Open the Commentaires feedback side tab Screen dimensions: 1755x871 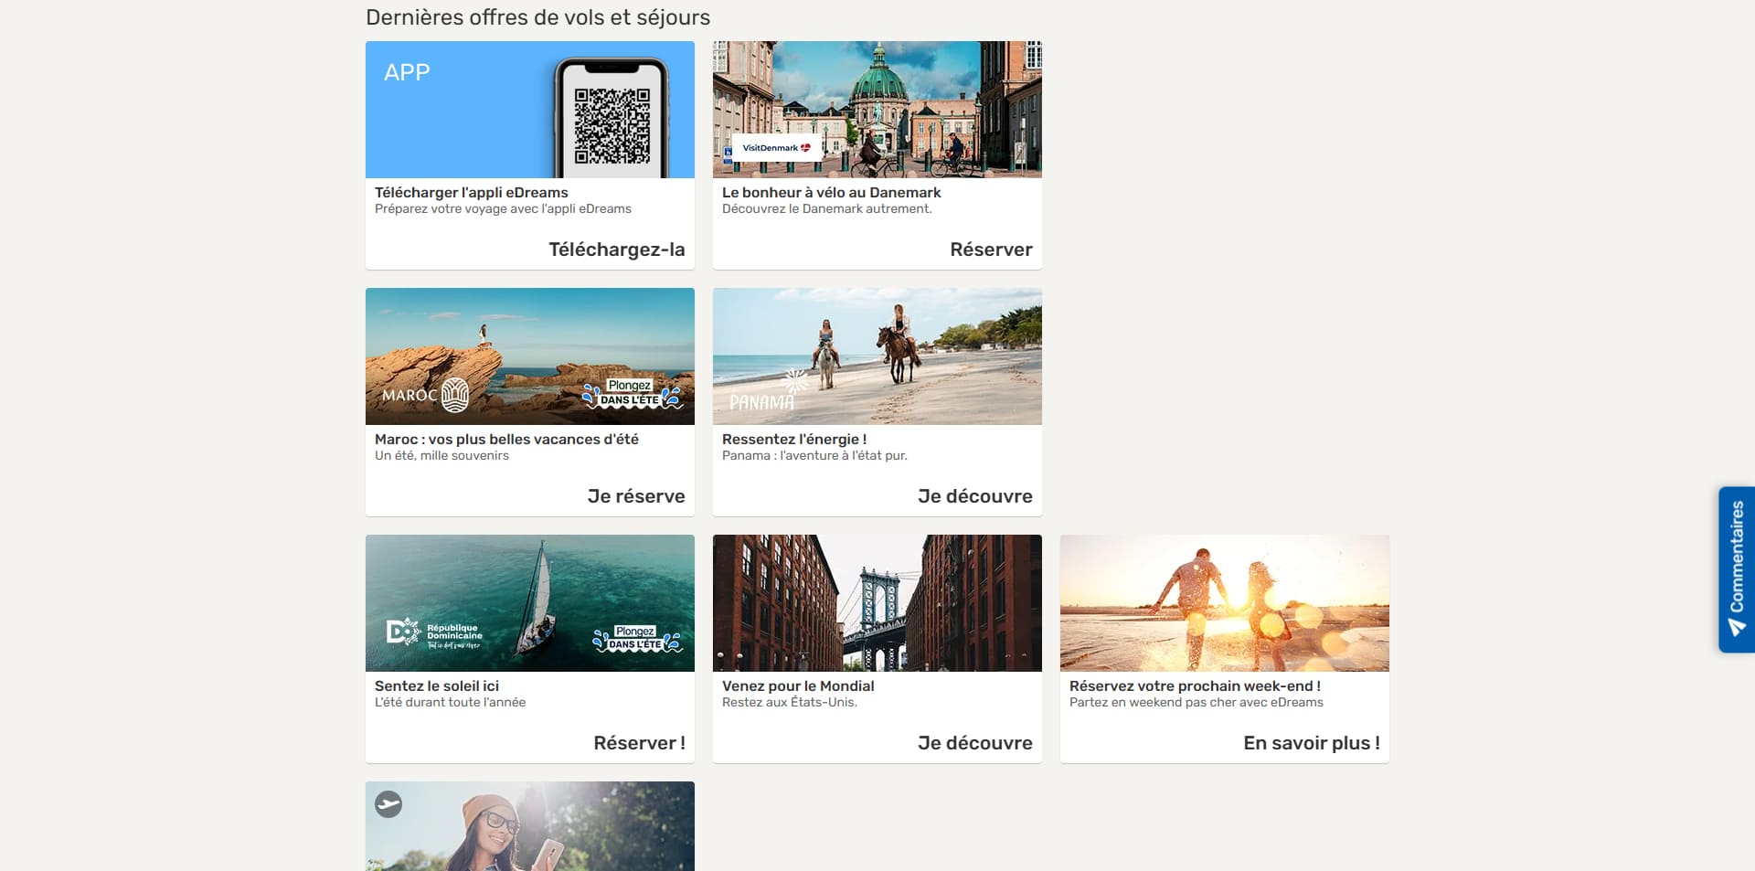[1737, 569]
